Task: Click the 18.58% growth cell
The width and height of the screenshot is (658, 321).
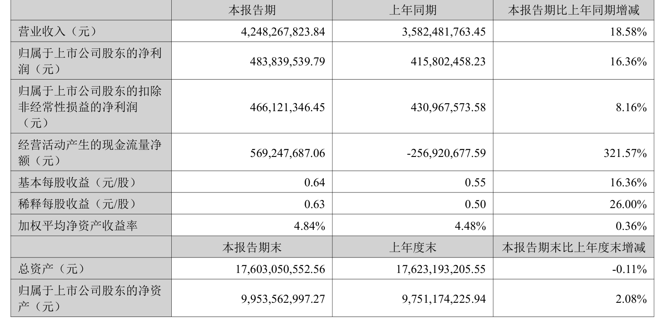Action: point(629,32)
